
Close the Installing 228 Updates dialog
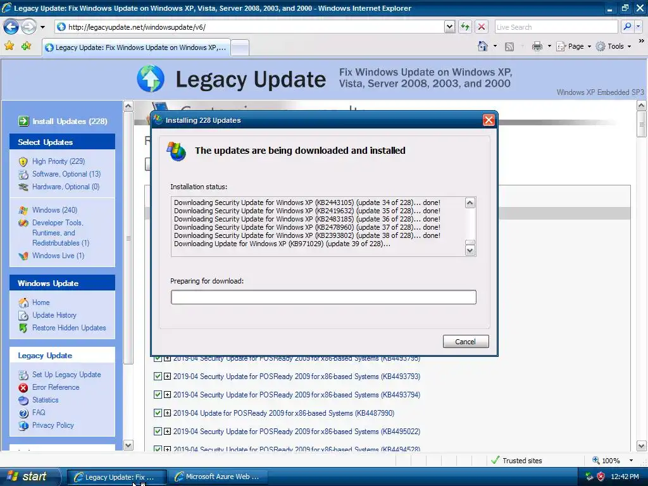click(489, 120)
